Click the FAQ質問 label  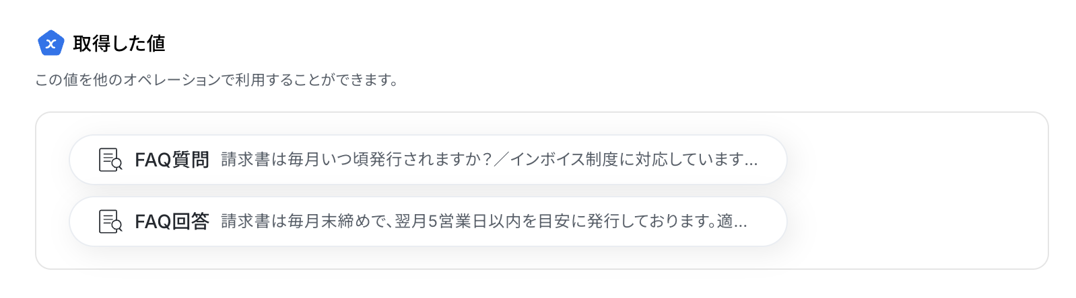[172, 160]
